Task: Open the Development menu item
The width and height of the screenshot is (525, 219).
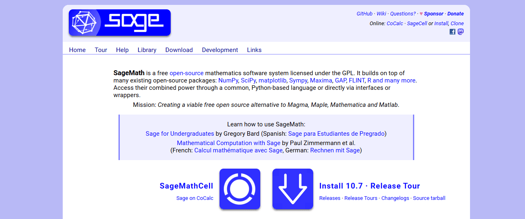Action: pyautogui.click(x=220, y=50)
